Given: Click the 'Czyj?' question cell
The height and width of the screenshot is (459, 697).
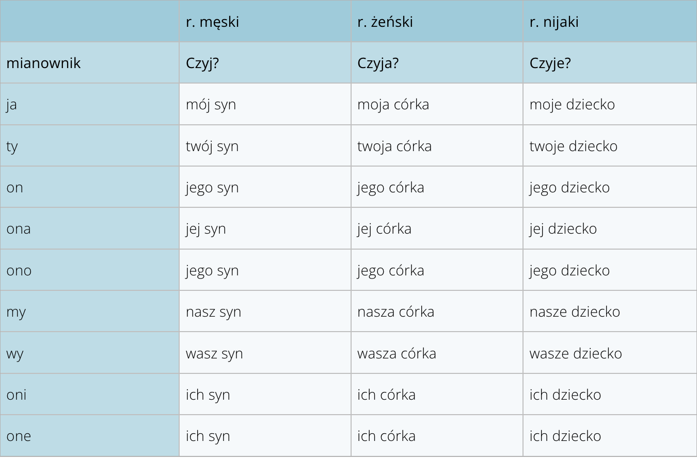Looking at the screenshot, I should click(x=265, y=63).
